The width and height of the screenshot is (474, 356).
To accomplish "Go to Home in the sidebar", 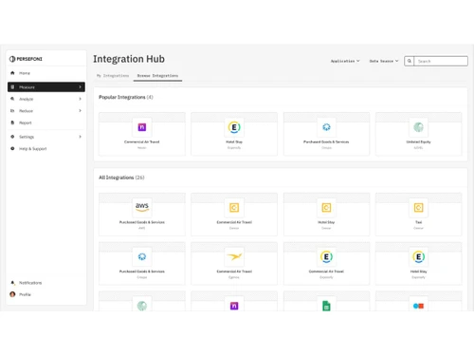I will pos(25,73).
